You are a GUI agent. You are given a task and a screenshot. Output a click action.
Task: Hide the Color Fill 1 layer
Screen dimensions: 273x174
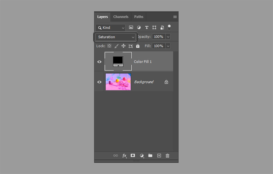coord(99,62)
